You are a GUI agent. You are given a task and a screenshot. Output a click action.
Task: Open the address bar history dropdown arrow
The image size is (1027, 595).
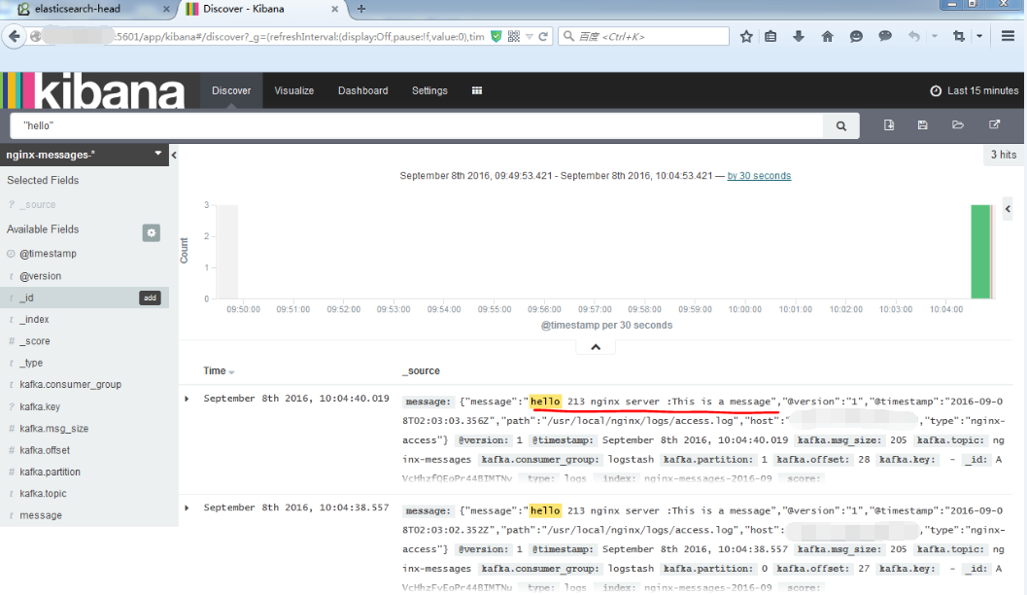click(530, 37)
